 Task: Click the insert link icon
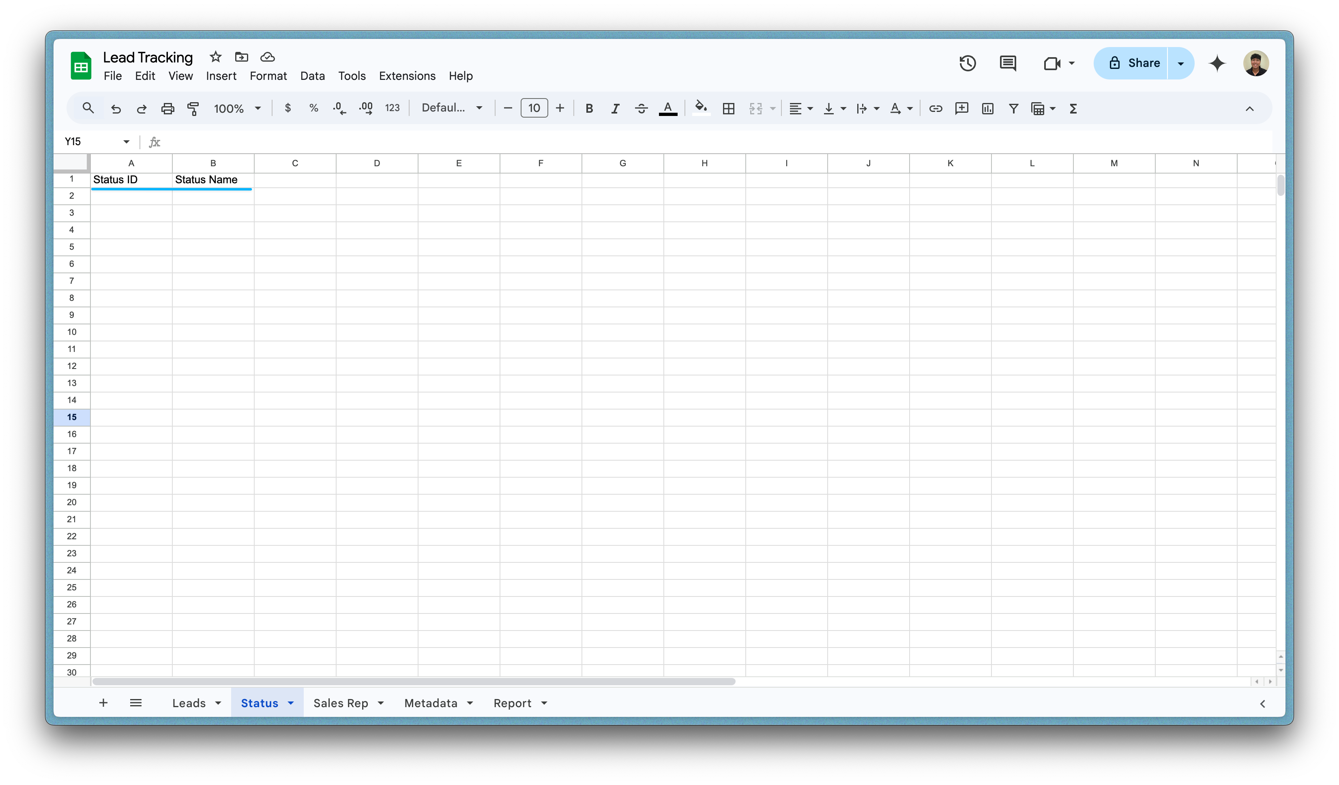point(935,109)
